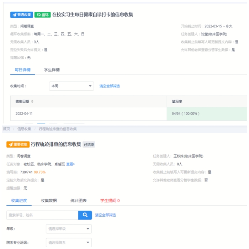The image size is (249, 249).
Task: Click the 普通收集 paper-plane badge
Action: [x=21, y=15]
